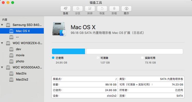
Task: Click the disk2s2 device value
Action: click(x=112, y=96)
